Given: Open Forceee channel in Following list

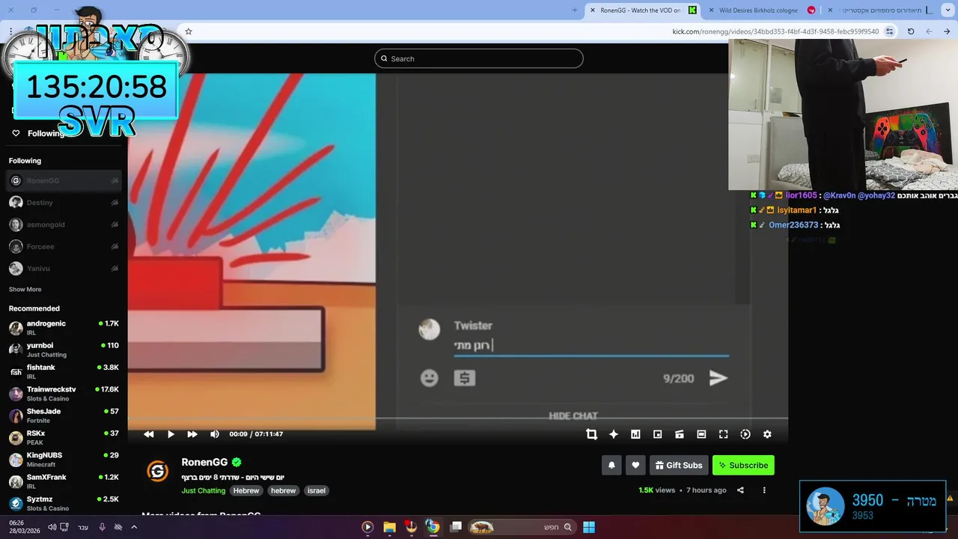Looking at the screenshot, I should coord(64,246).
